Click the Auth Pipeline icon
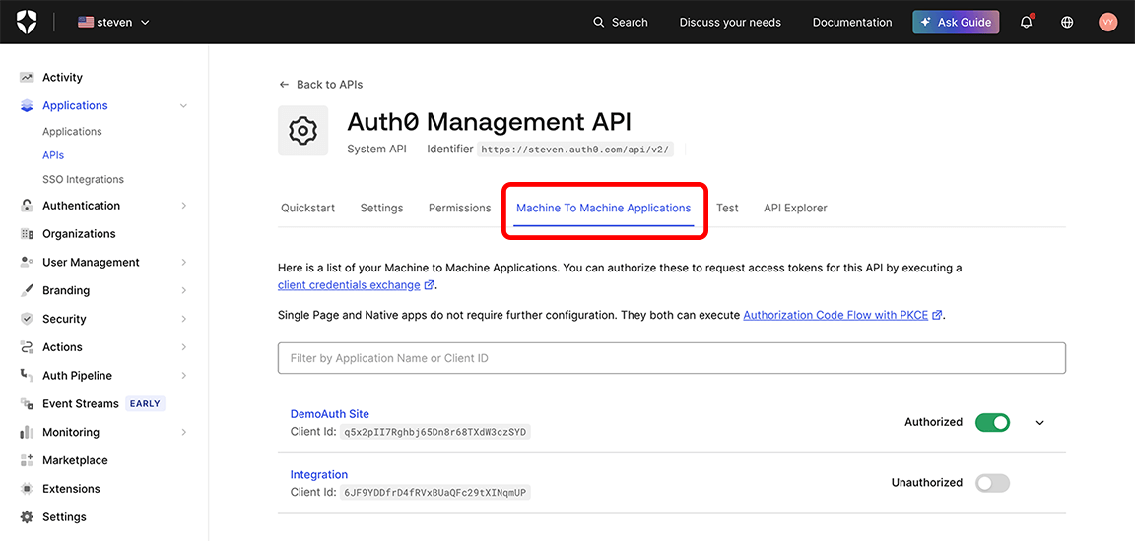Screen dimensions: 1135x541 (27, 376)
